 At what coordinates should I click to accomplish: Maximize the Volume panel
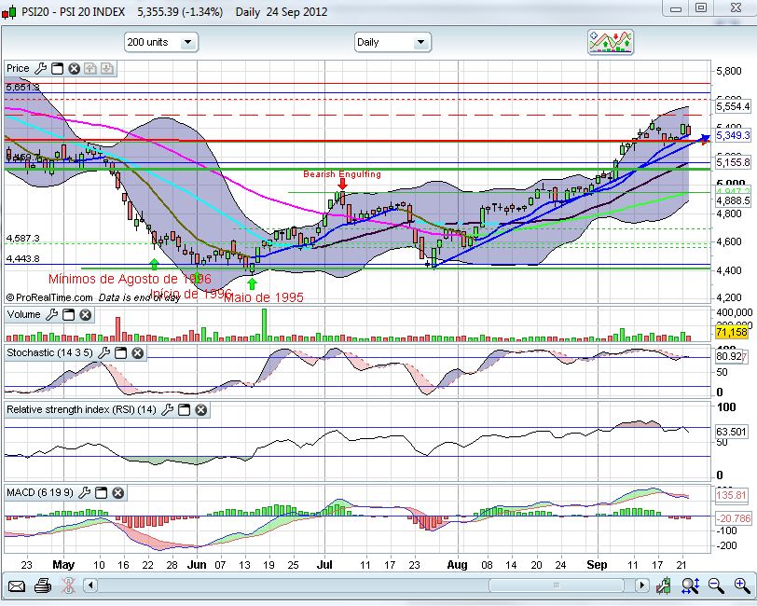(x=69, y=315)
